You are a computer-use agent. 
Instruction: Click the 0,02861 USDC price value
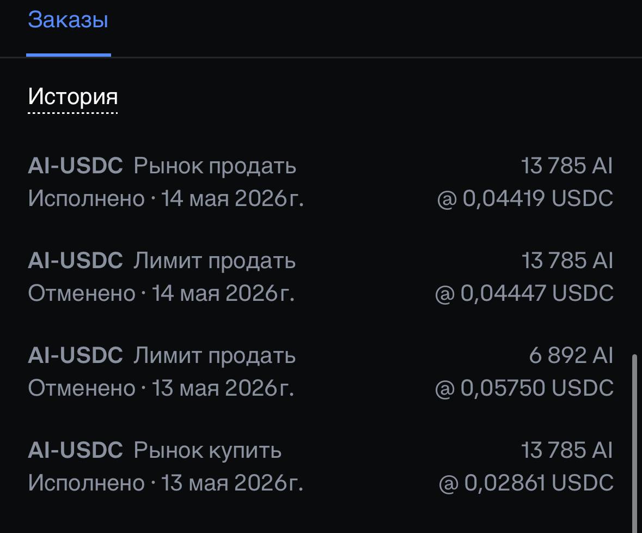pyautogui.click(x=526, y=483)
